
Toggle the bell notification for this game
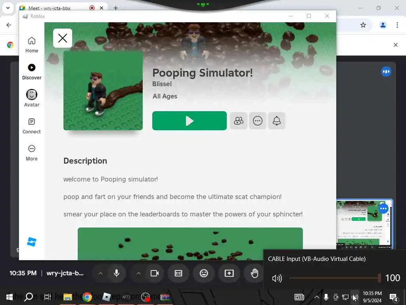coord(276,121)
